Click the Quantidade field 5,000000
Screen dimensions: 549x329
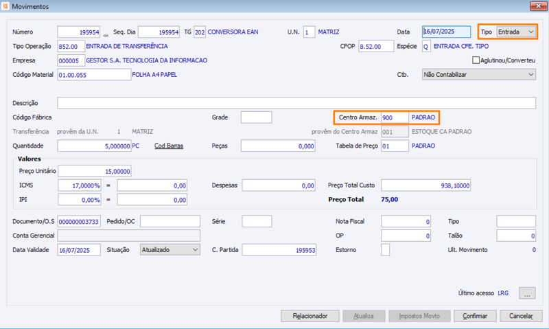(94, 146)
